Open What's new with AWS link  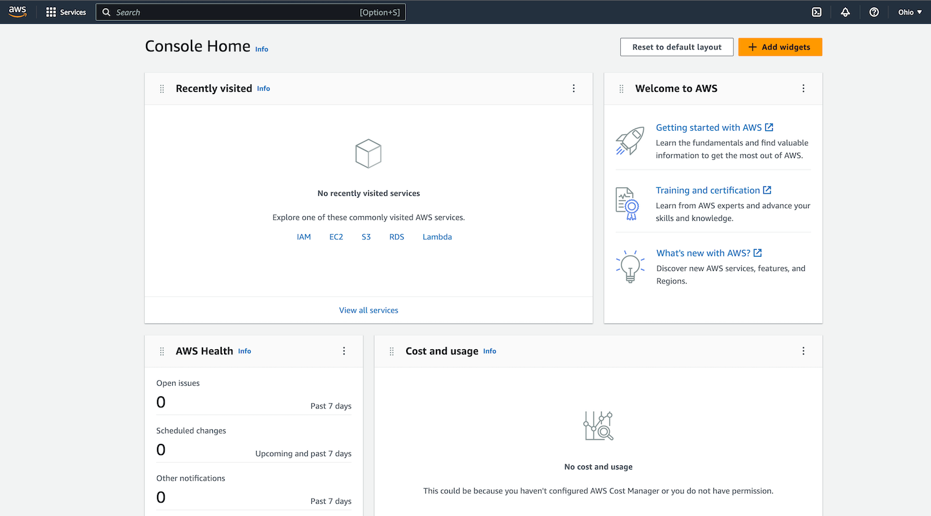(x=703, y=253)
